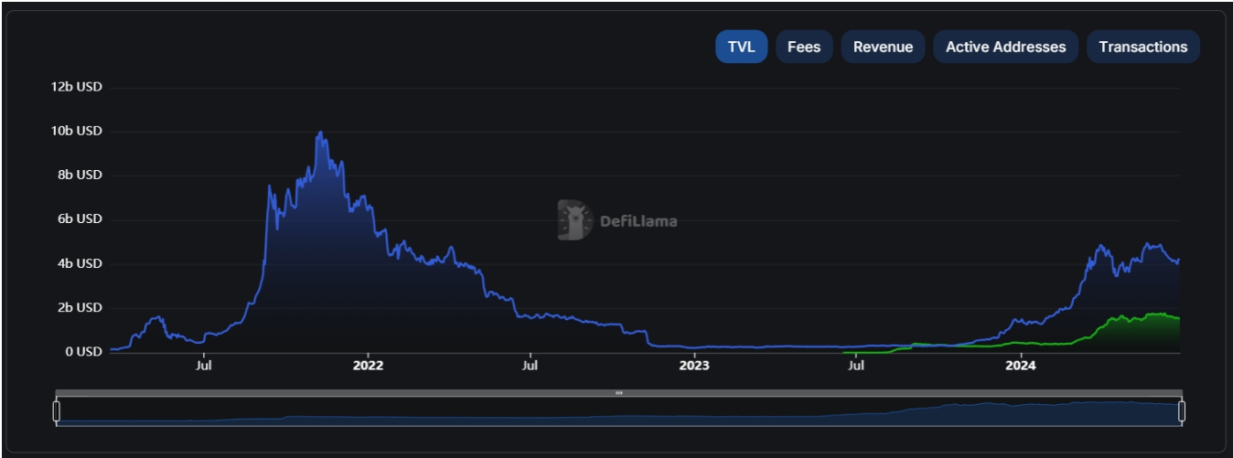Viewport: 1233px width, 458px height.
Task: Click the DefiLlama llama logo watermark
Action: click(x=575, y=220)
